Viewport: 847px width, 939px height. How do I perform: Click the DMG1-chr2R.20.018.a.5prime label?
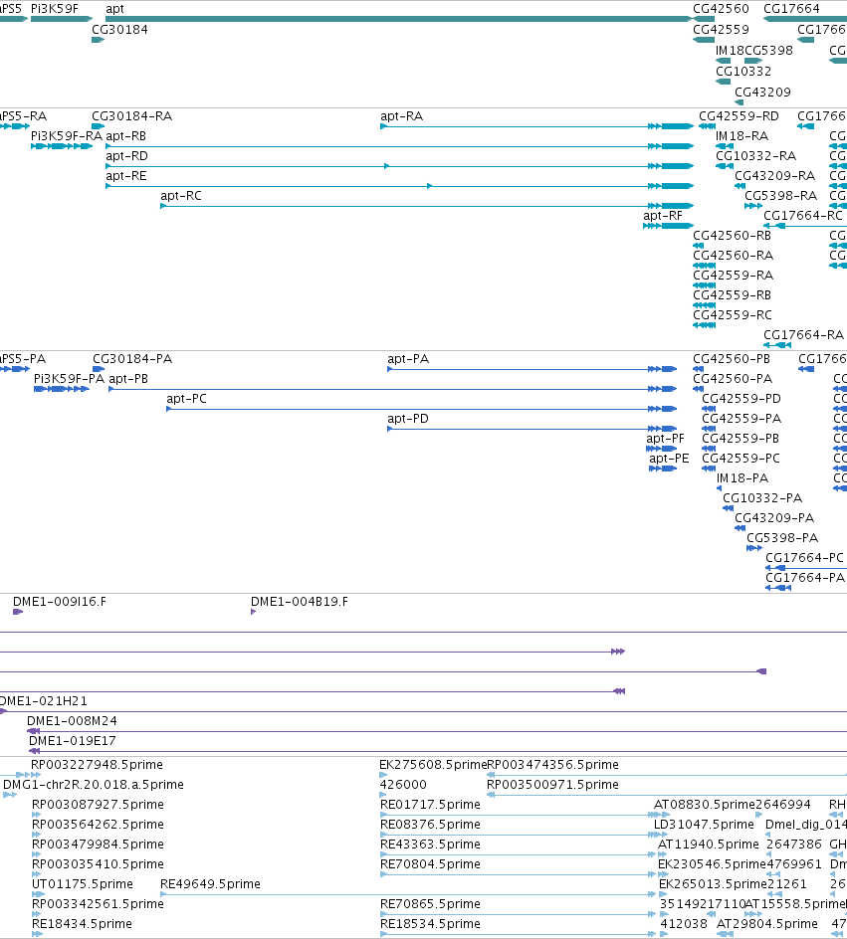[x=94, y=785]
